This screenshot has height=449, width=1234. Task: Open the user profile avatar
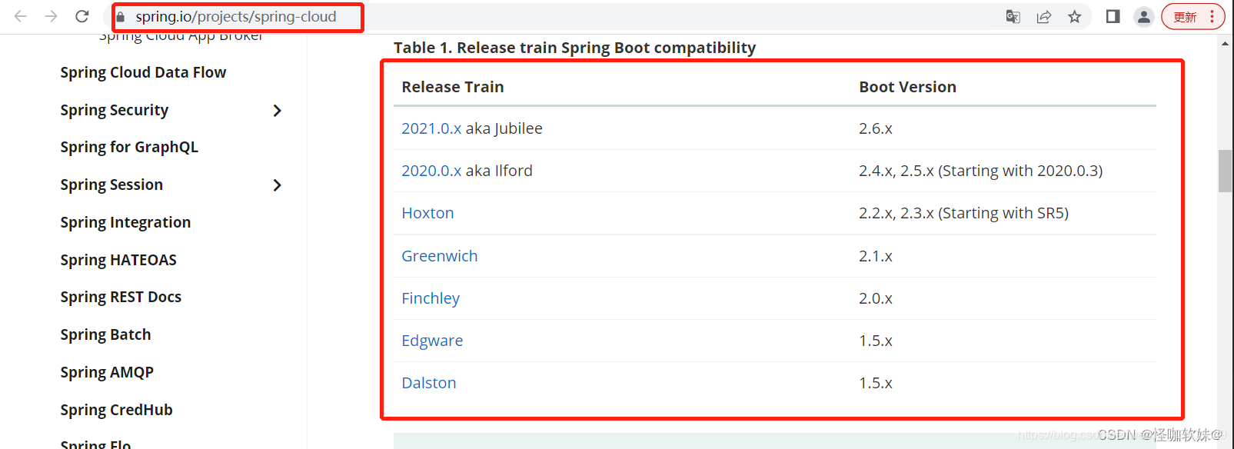[x=1144, y=17]
